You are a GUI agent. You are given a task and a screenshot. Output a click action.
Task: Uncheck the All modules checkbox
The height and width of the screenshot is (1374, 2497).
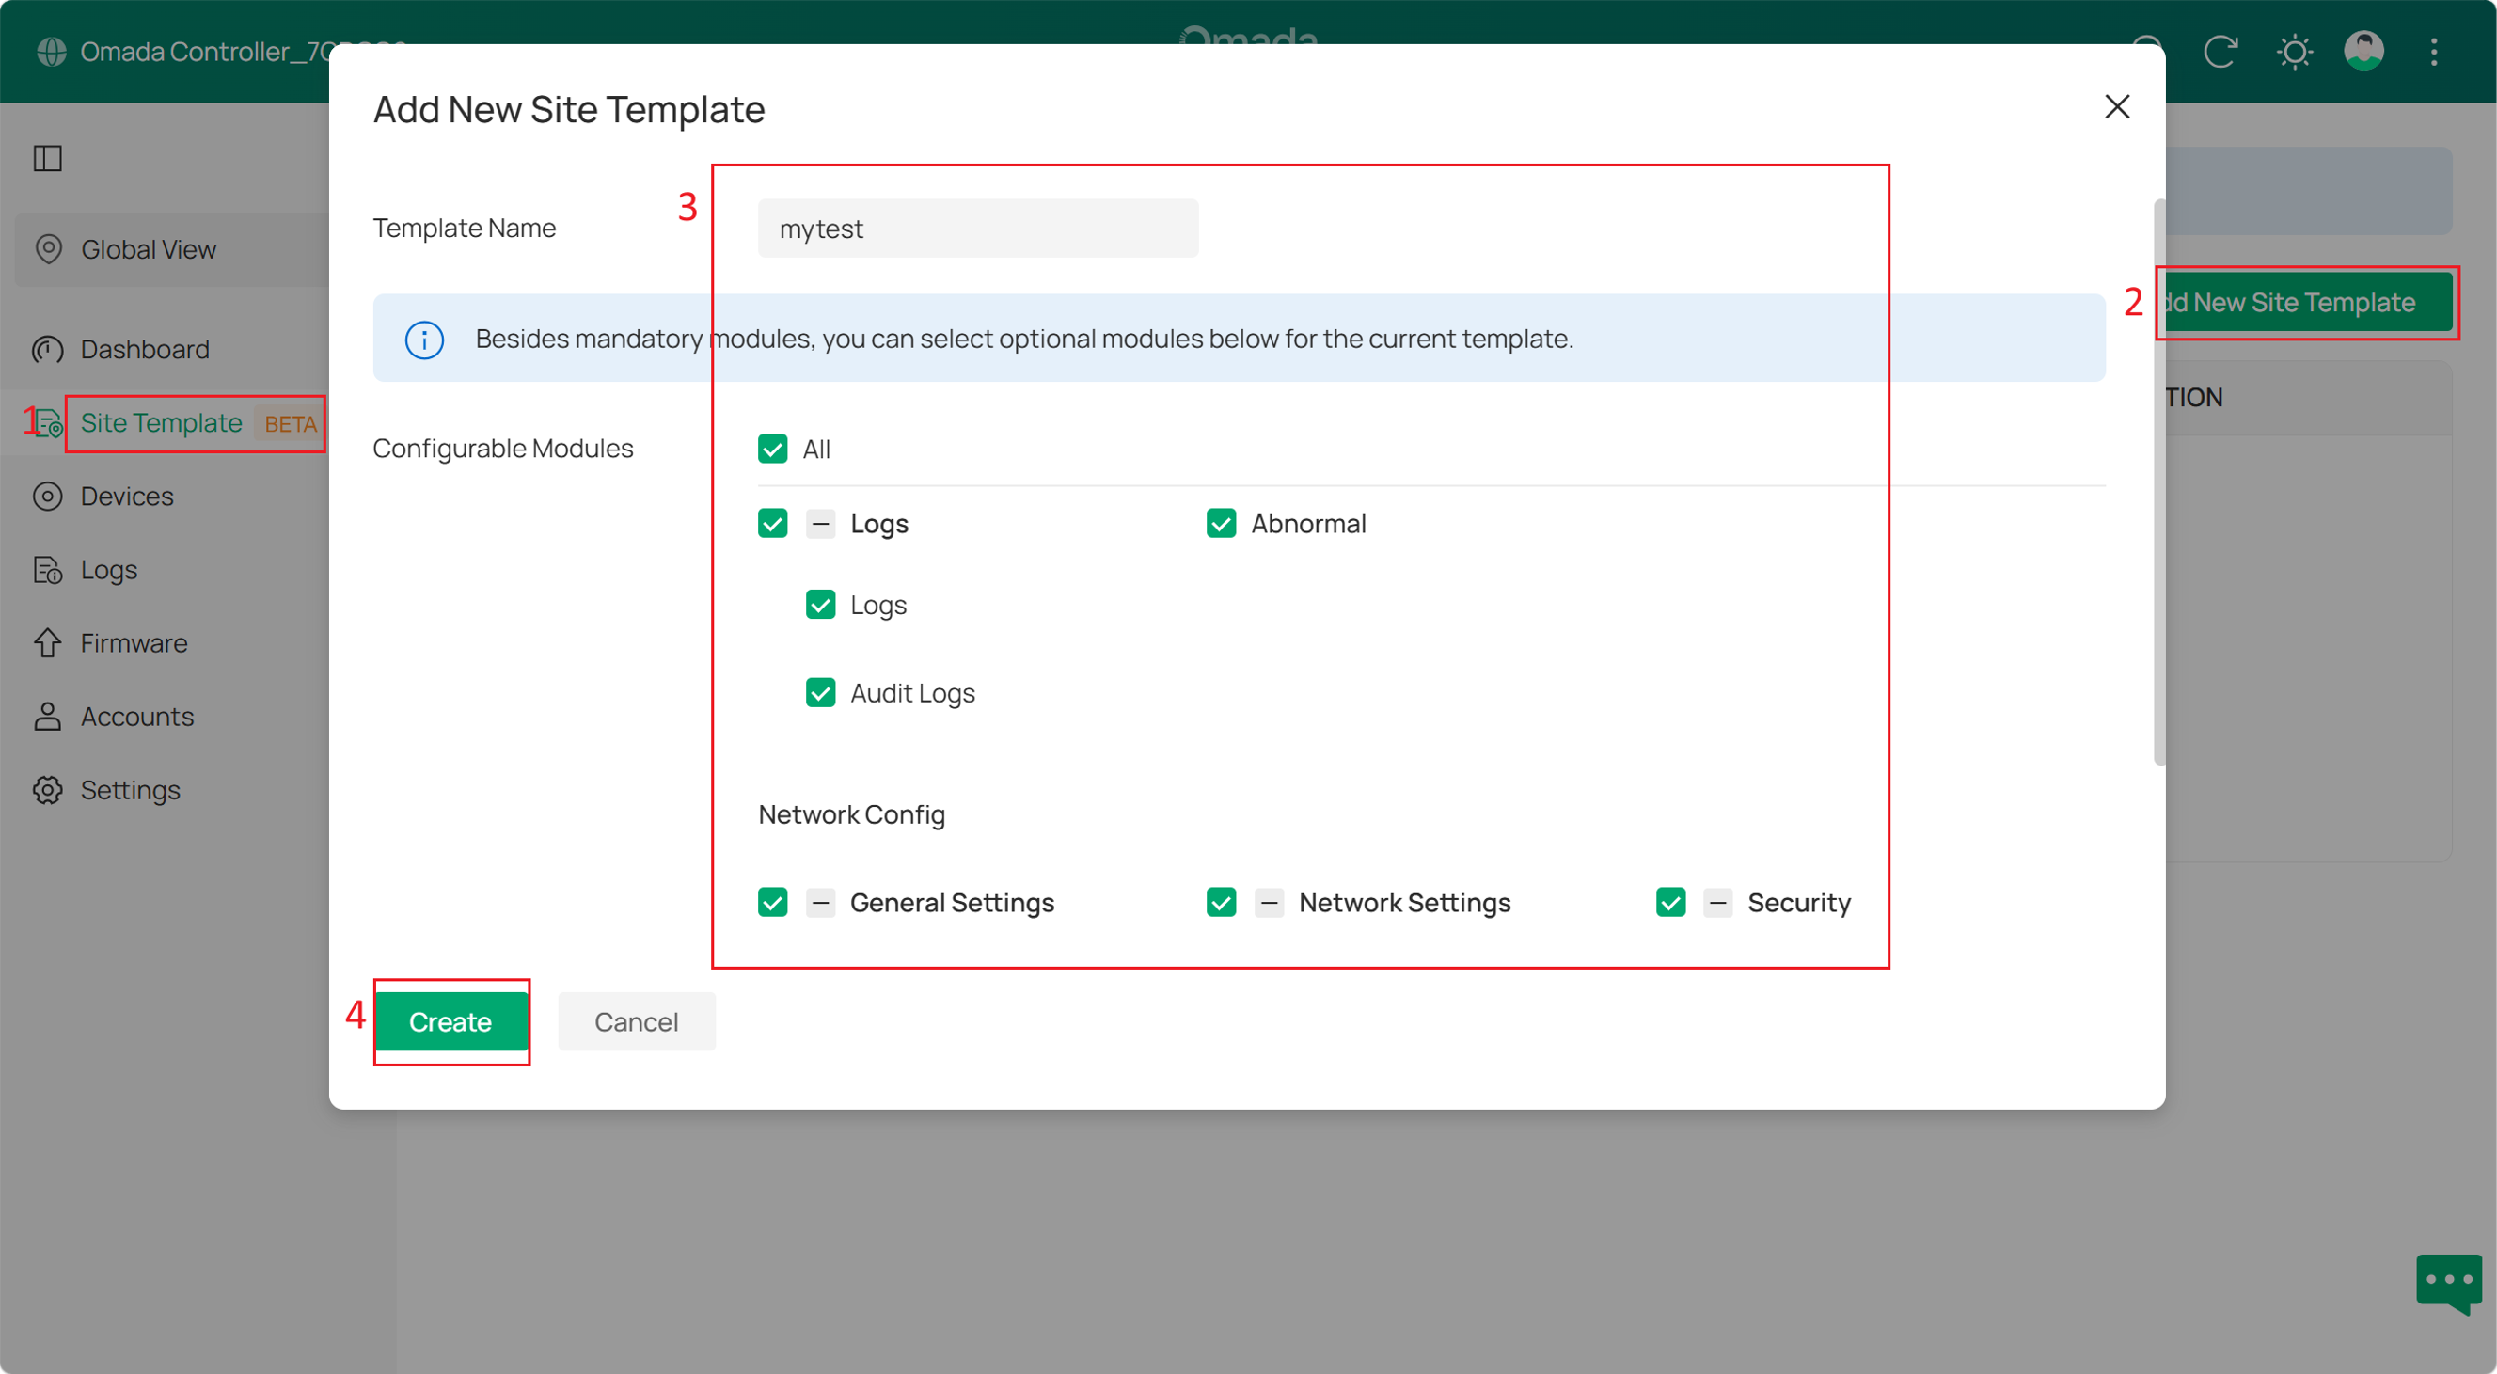click(772, 449)
